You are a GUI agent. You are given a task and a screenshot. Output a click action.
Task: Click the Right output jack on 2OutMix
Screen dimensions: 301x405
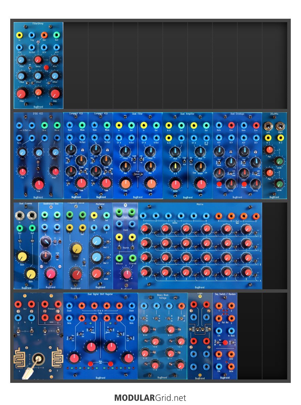pyautogui.click(x=280, y=126)
